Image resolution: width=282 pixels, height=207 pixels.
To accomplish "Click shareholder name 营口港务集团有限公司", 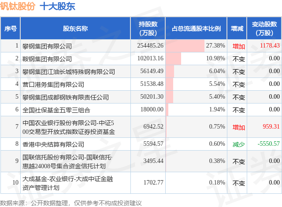I will click(53, 85).
